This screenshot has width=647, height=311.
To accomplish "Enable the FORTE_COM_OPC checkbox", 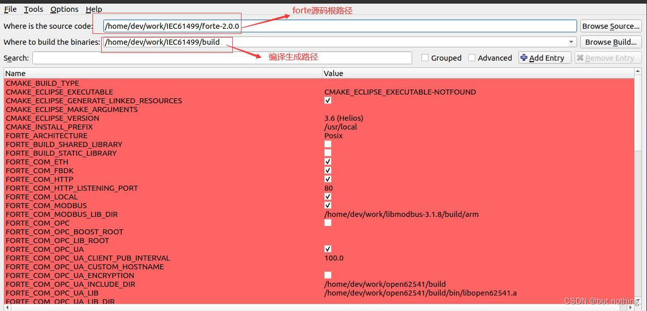I will (327, 223).
